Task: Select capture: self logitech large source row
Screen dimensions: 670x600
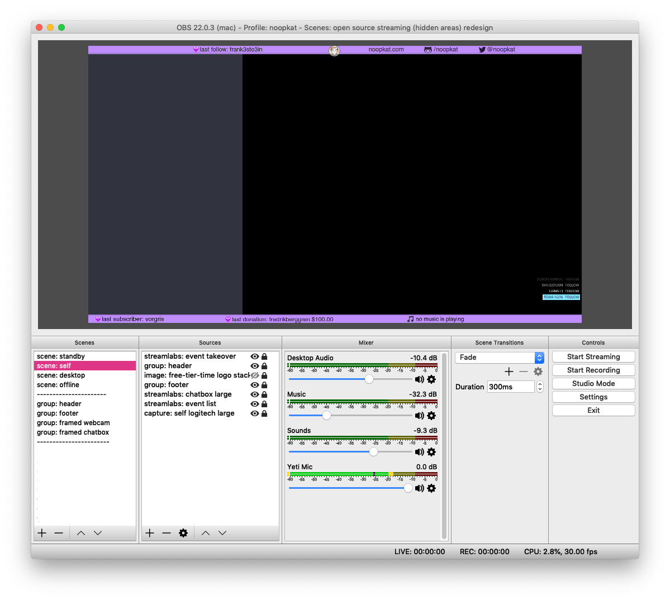Action: [210, 413]
